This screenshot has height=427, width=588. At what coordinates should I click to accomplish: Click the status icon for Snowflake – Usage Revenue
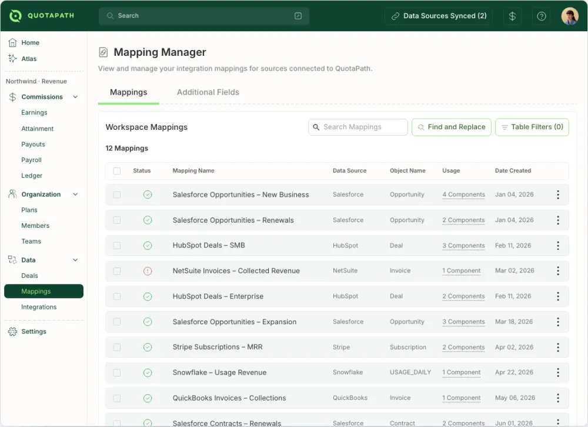[148, 373]
